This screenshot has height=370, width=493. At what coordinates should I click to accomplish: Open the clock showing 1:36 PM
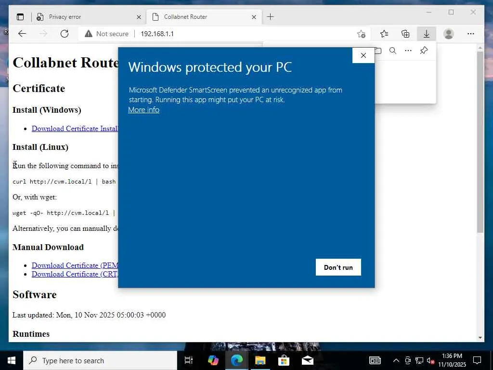452,360
